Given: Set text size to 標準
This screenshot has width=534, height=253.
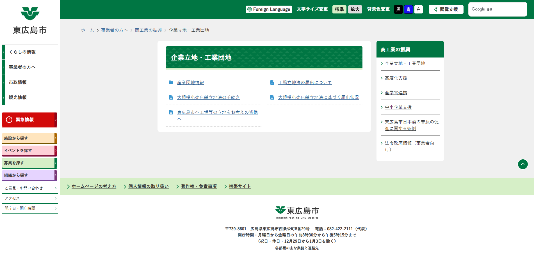Looking at the screenshot, I should (339, 9).
